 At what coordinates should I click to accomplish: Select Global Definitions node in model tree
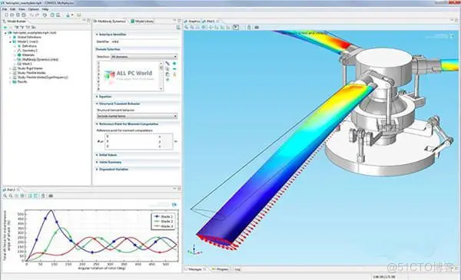(x=29, y=38)
